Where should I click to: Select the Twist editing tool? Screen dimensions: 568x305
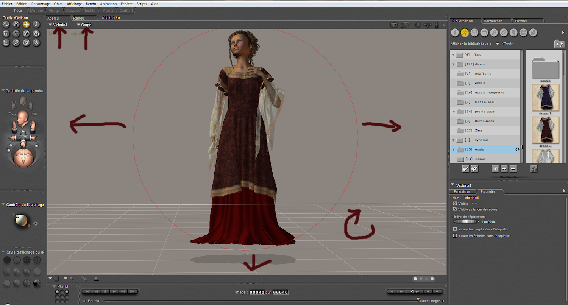point(16,24)
